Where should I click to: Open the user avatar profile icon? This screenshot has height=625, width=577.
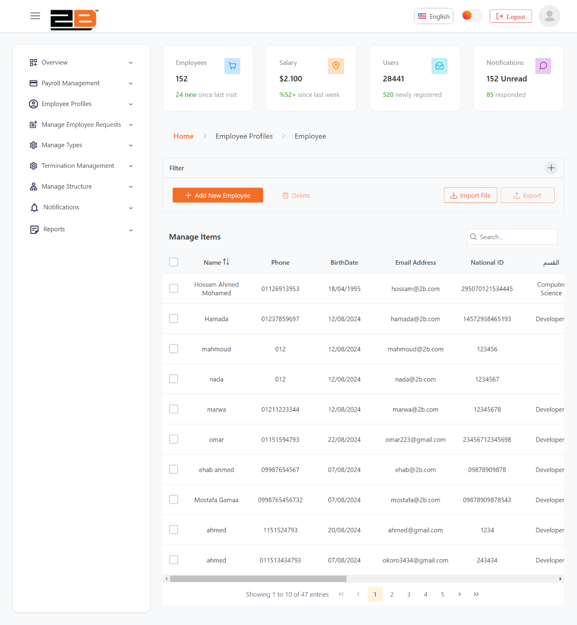[x=549, y=16]
